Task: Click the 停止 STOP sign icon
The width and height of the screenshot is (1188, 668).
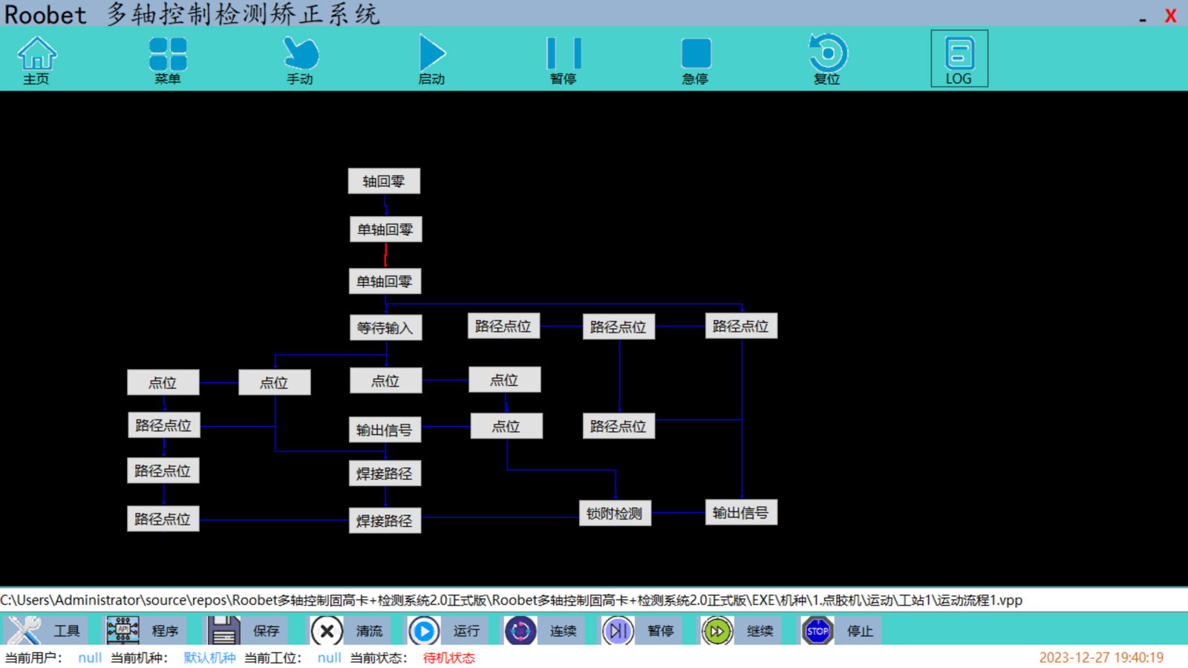Action: (x=817, y=631)
